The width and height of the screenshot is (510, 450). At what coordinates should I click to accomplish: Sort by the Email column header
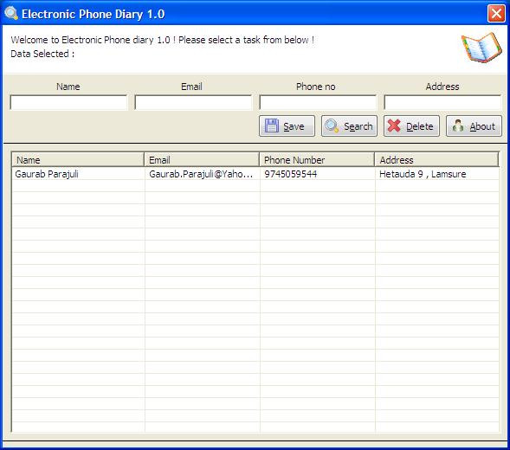click(202, 159)
